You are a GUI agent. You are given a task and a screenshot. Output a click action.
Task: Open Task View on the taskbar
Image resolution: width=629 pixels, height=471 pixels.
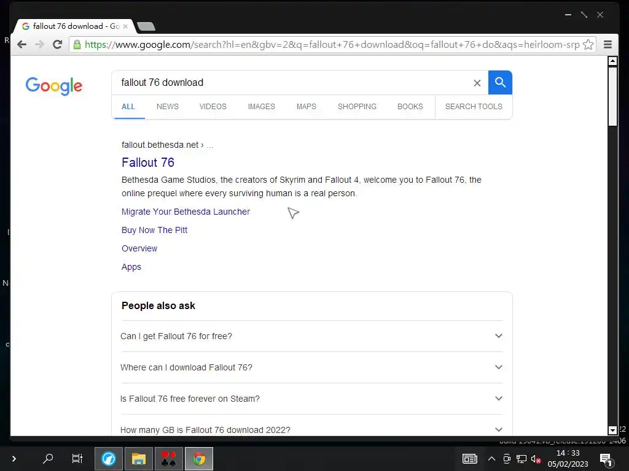click(x=77, y=458)
